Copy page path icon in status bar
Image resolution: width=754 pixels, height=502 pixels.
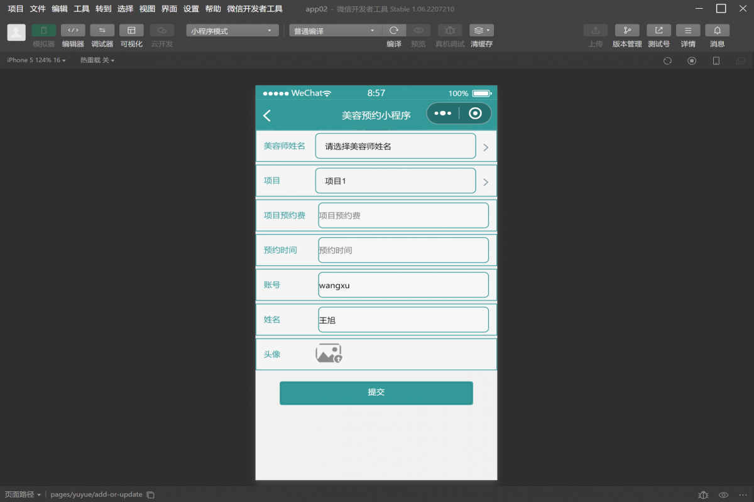coord(150,494)
